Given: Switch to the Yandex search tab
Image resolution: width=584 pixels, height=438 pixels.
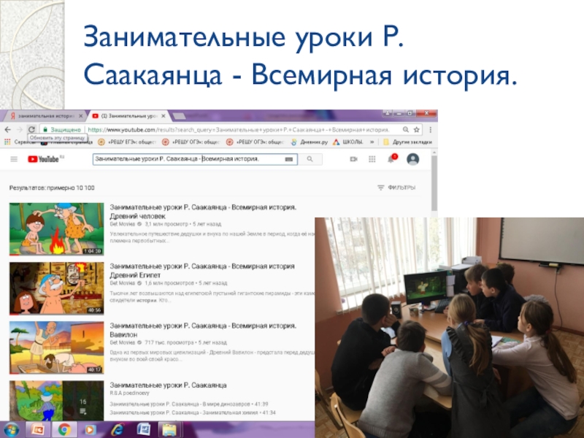Looking at the screenshot, I should pyautogui.click(x=44, y=116).
